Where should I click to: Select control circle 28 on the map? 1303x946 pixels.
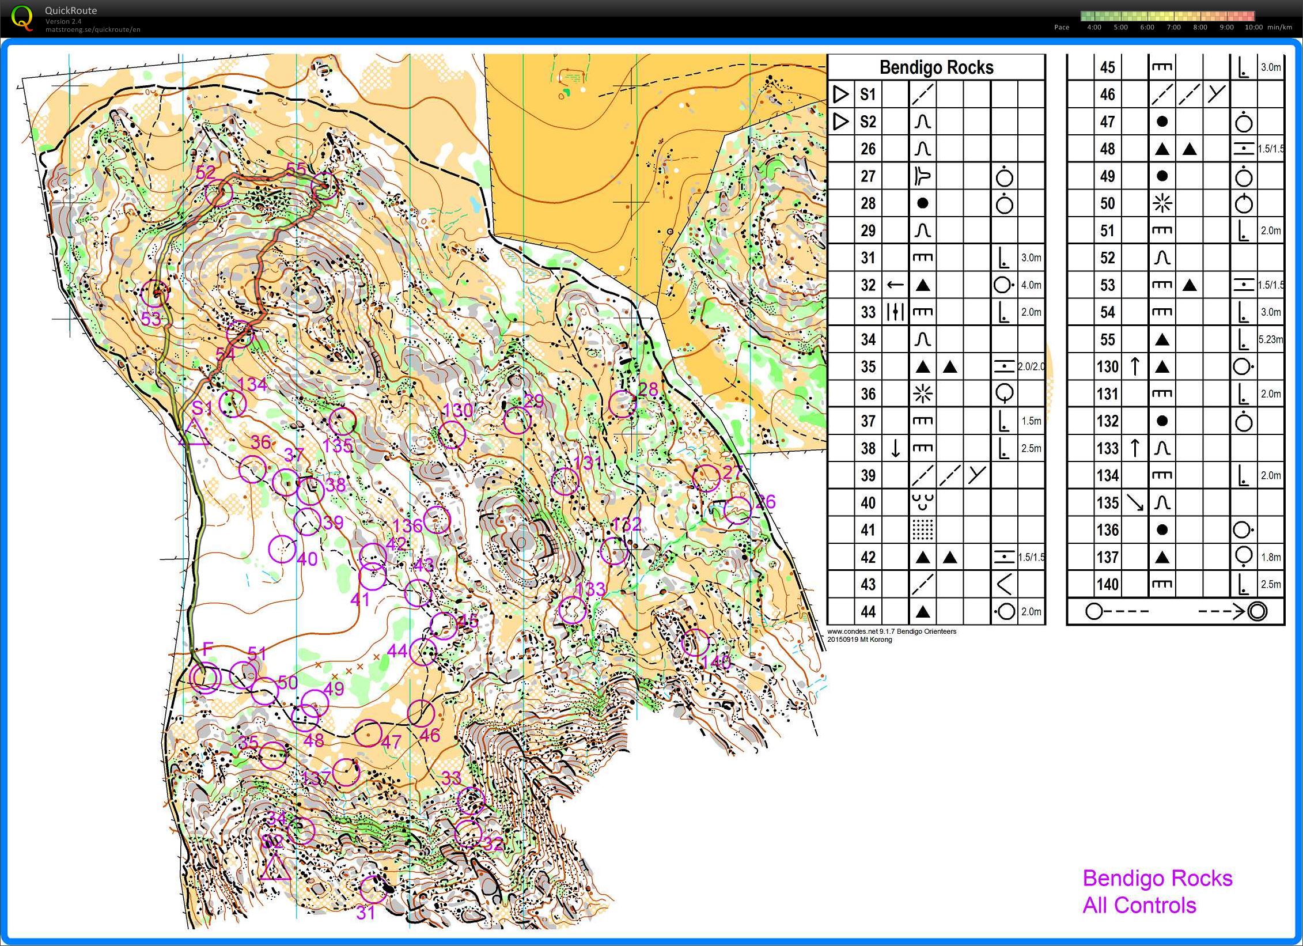(622, 404)
